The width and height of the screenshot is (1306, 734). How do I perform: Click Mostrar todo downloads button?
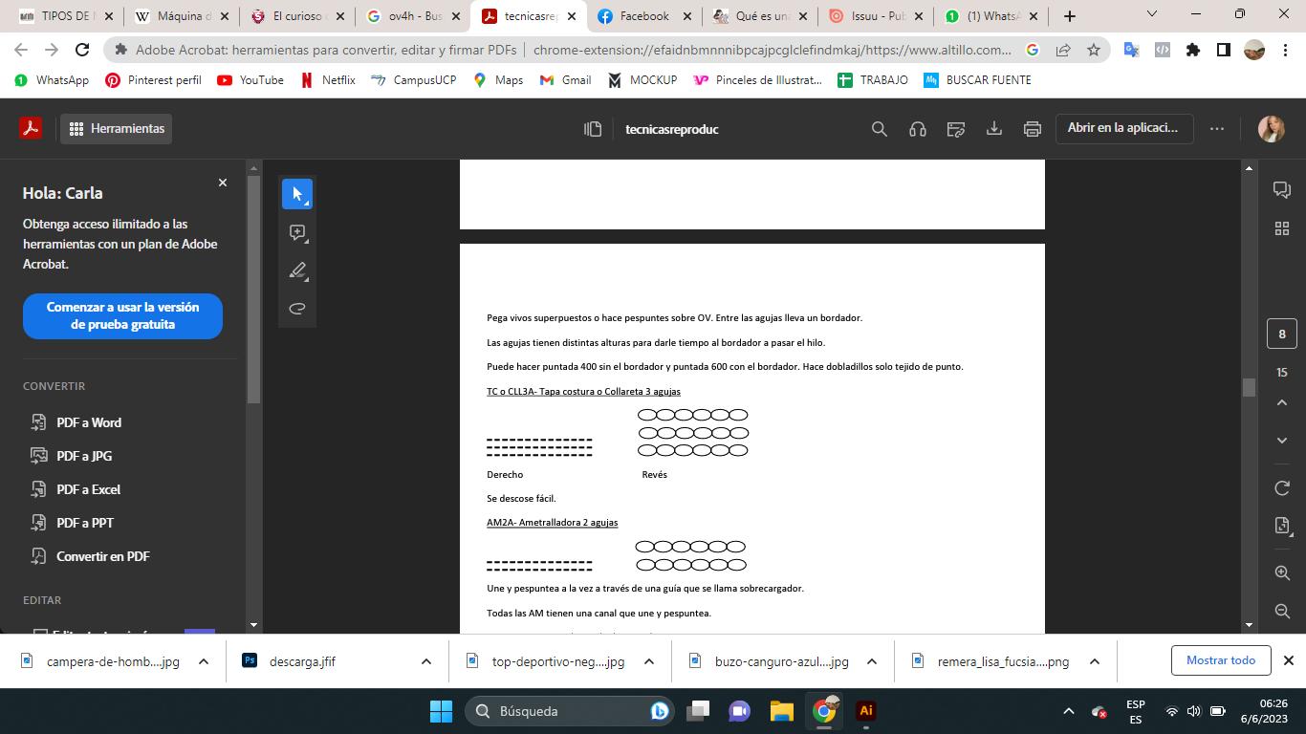(x=1221, y=660)
